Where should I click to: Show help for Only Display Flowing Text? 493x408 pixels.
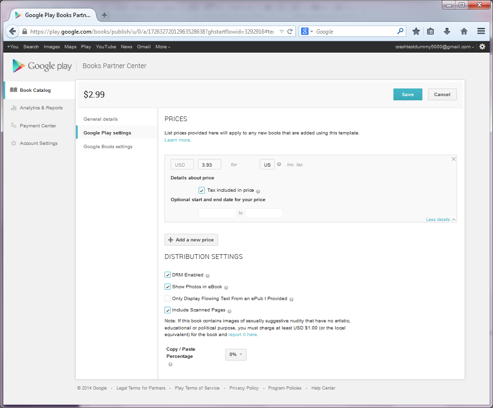(x=292, y=300)
